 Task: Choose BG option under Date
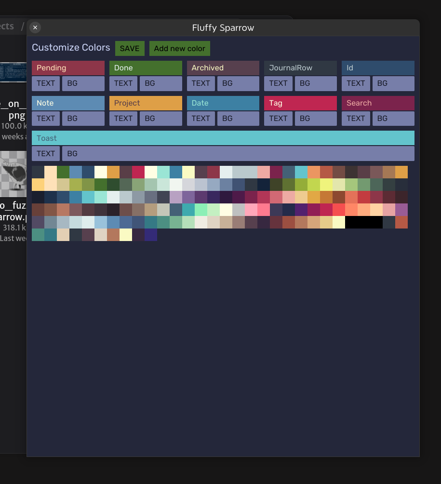(238, 119)
